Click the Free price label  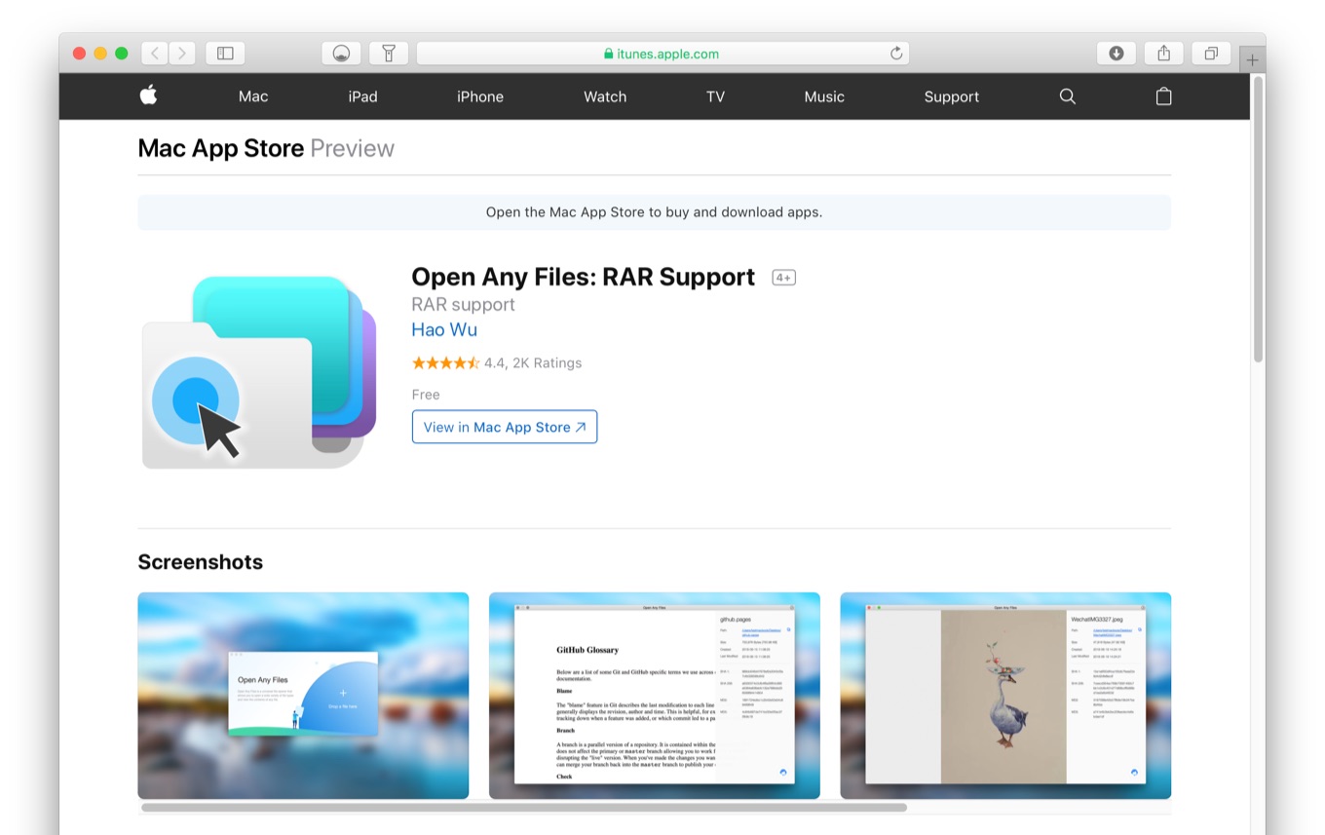click(x=426, y=395)
